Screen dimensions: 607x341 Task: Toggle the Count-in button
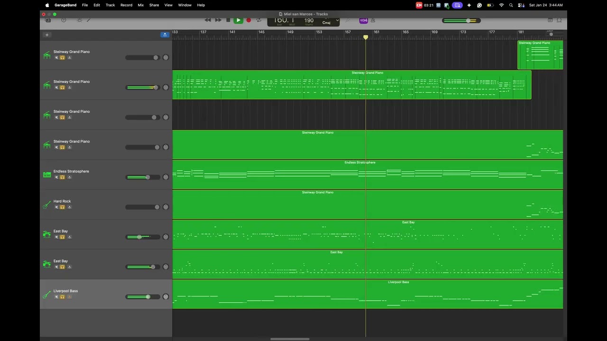pos(363,20)
